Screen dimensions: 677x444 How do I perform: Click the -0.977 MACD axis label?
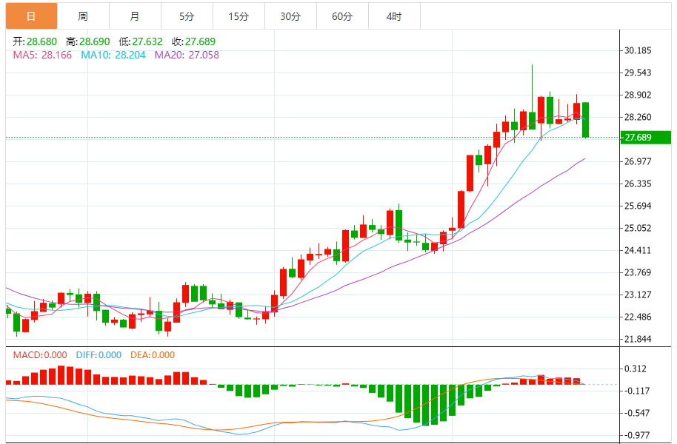pyautogui.click(x=637, y=435)
